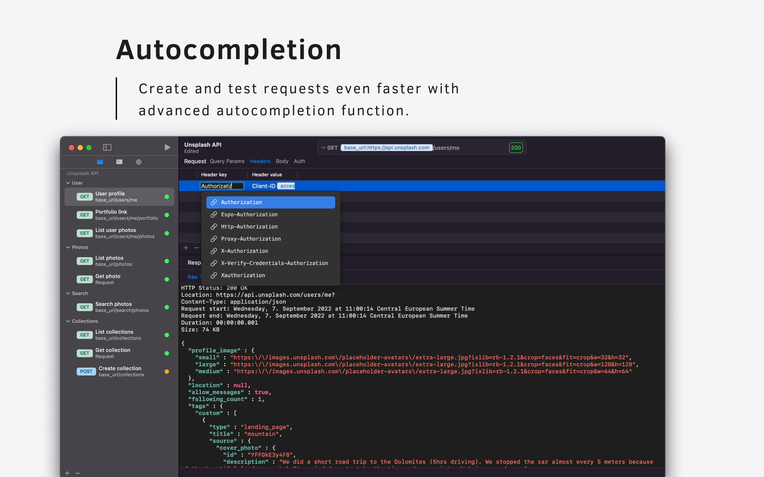The image size is (764, 477).
Task: Click green status dot for Get photo
Action: click(x=167, y=280)
